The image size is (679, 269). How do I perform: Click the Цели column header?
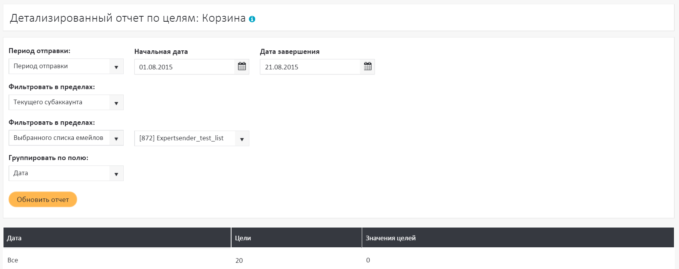[243, 238]
